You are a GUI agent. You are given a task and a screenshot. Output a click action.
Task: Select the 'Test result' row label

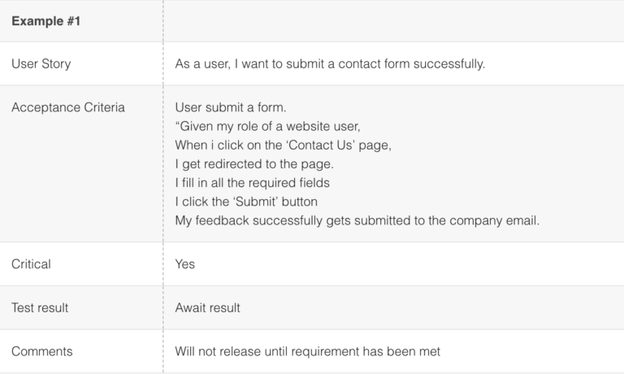[x=40, y=308]
